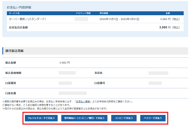This screenshot has width=190, height=127.
Task: Click the クレジットカードで支払う button
Action: point(41,118)
